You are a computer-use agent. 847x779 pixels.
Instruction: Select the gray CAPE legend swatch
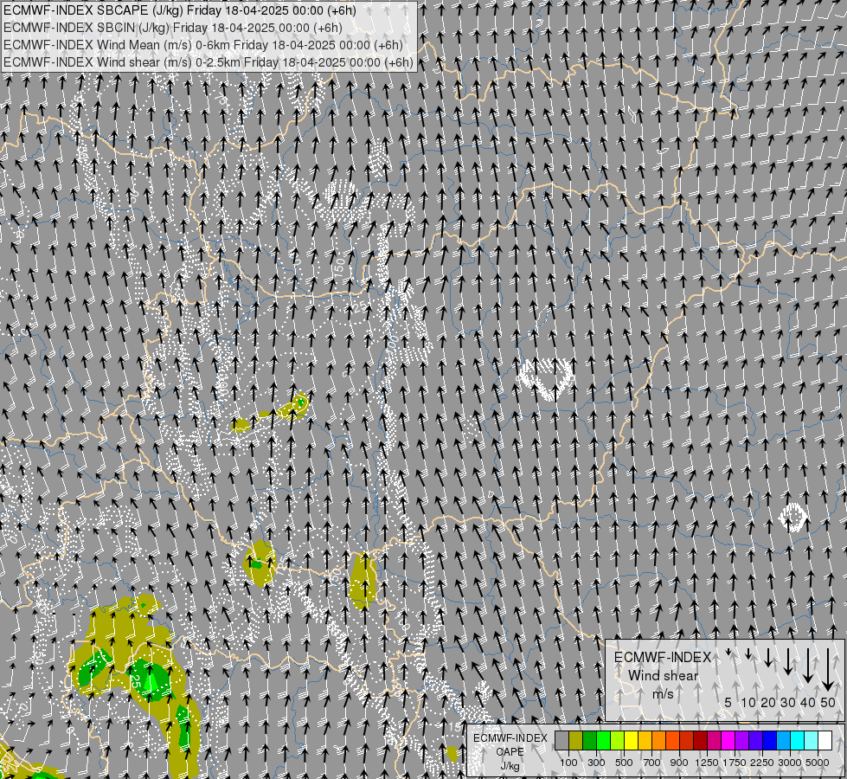pyautogui.click(x=561, y=741)
